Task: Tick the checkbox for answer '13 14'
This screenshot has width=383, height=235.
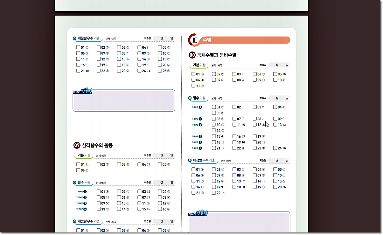Action: point(119,59)
